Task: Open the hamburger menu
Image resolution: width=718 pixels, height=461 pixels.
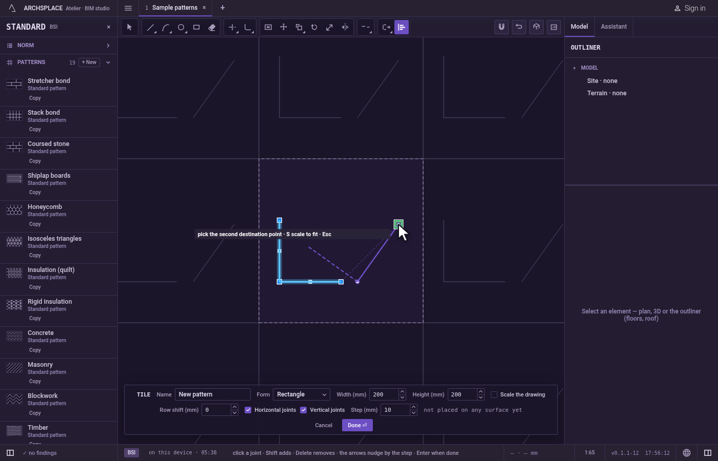Action: [128, 8]
